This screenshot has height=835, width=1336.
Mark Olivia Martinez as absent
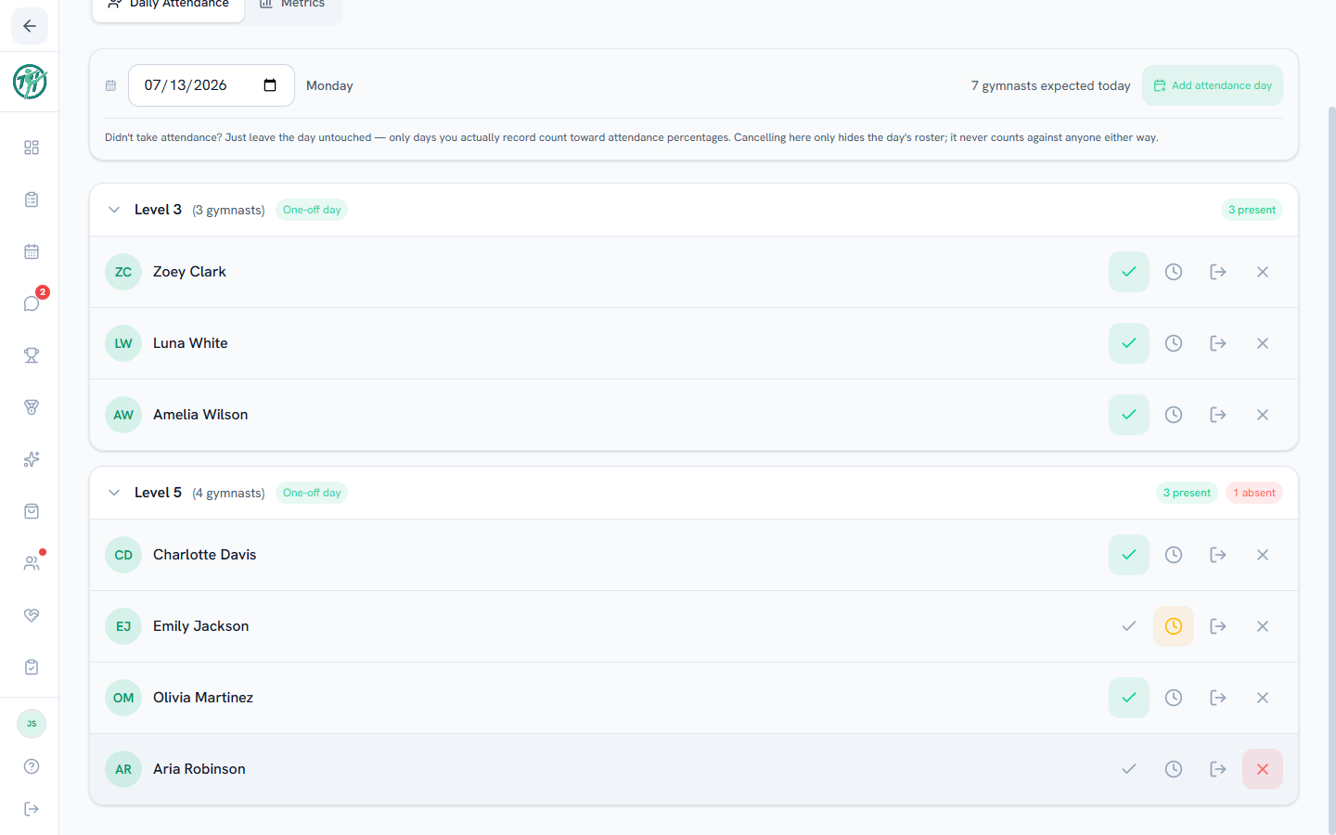tap(1263, 698)
